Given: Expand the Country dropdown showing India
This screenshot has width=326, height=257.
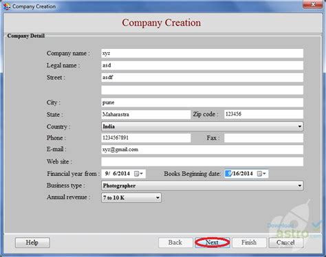Looking at the screenshot, I should click(202, 126).
